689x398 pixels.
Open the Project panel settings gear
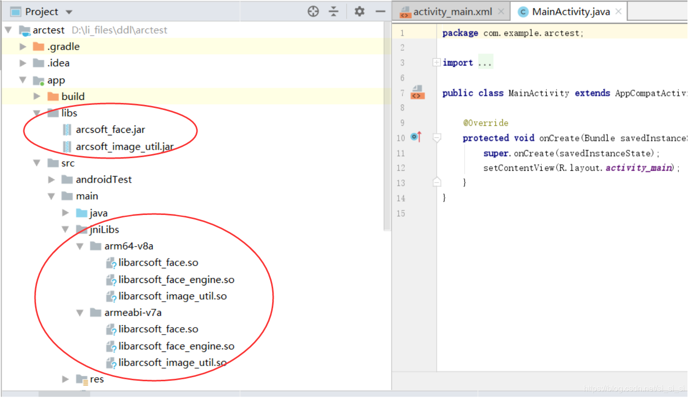pyautogui.click(x=359, y=11)
